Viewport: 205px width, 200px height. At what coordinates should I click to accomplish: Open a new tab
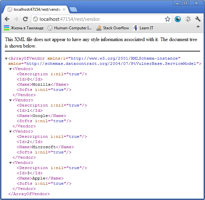(x=73, y=10)
